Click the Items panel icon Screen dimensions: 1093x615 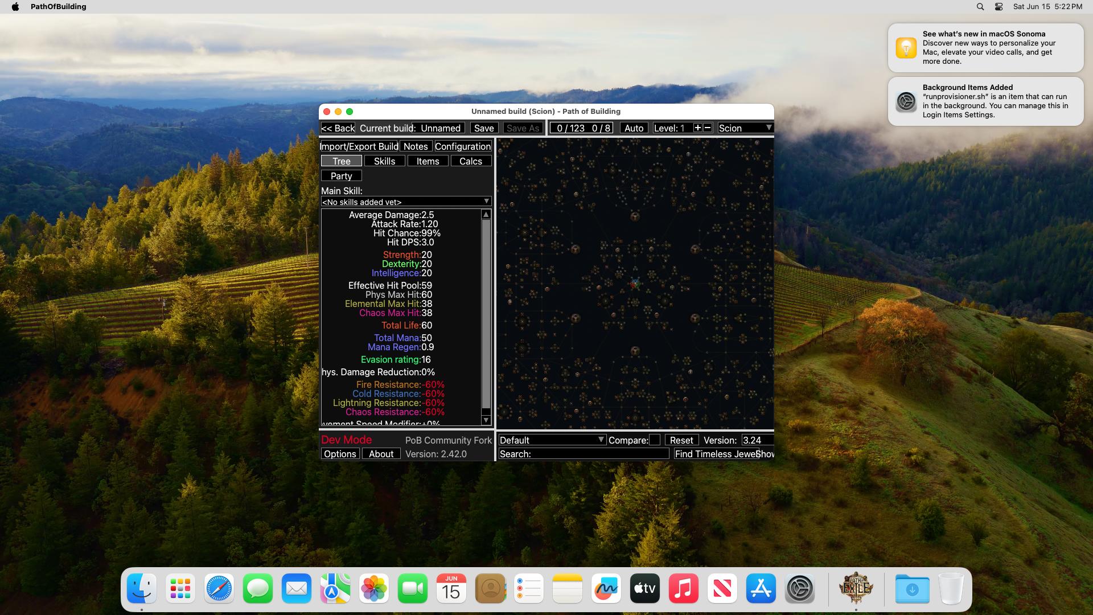pyautogui.click(x=427, y=161)
